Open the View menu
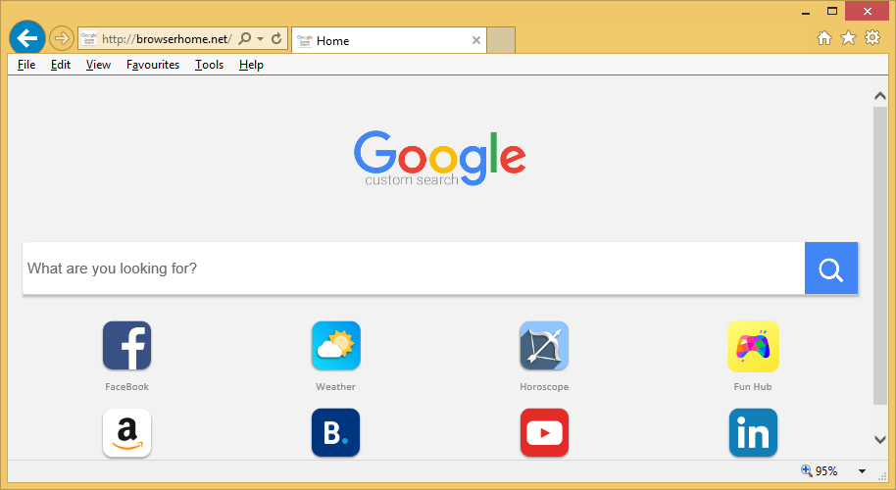 98,65
